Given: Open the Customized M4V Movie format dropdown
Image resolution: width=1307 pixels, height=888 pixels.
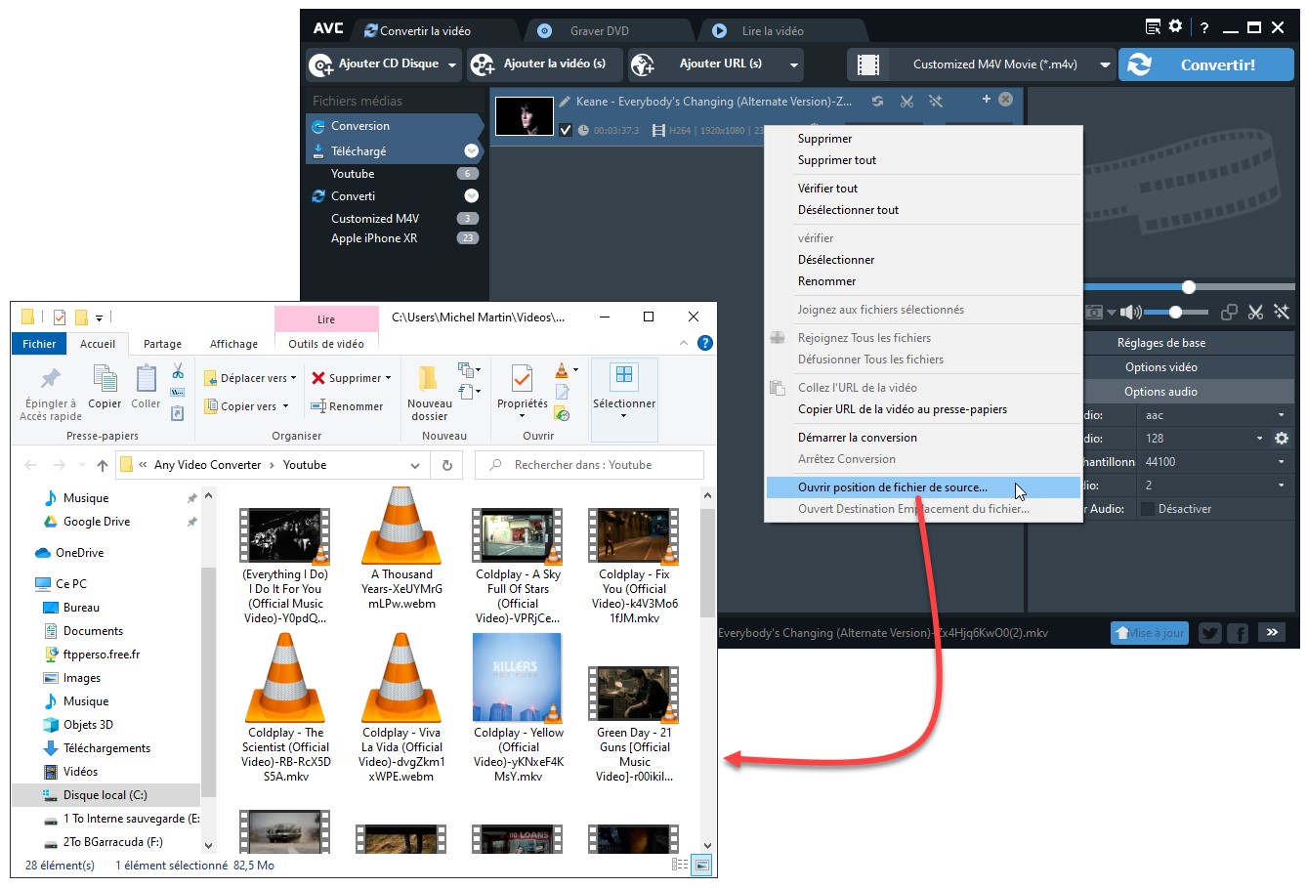Looking at the screenshot, I should (1105, 64).
